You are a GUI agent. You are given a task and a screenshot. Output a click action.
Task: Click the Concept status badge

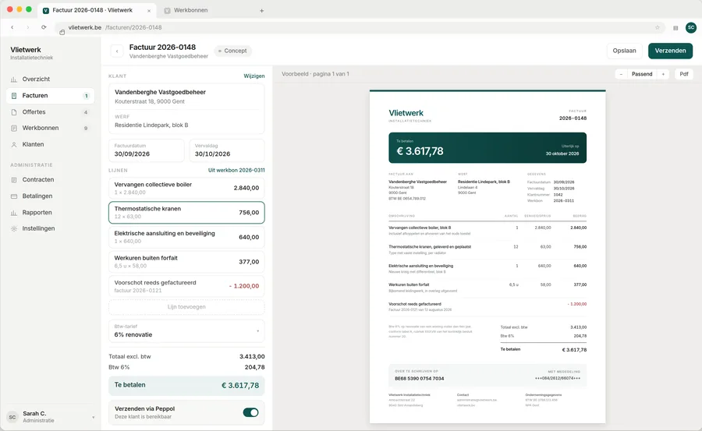(x=232, y=51)
